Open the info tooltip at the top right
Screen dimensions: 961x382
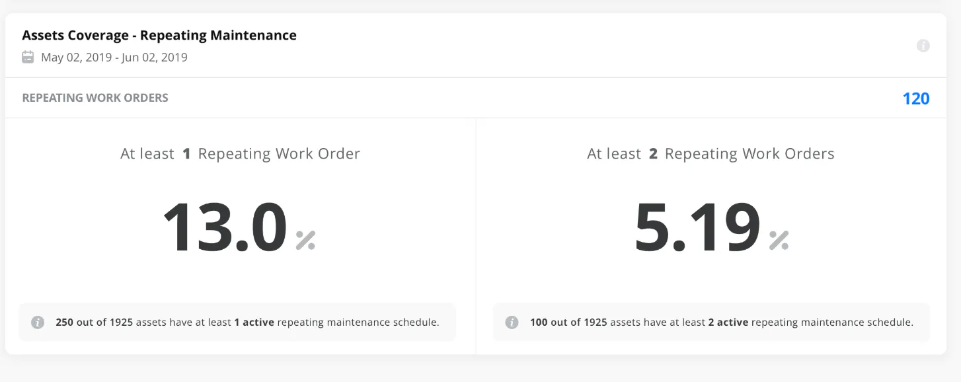(923, 46)
